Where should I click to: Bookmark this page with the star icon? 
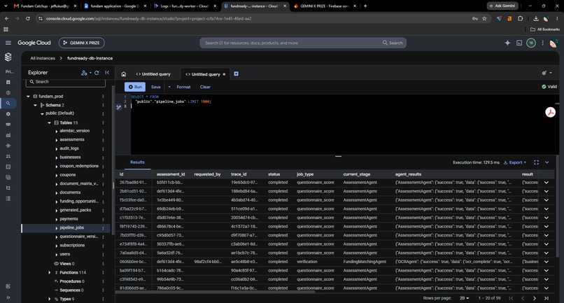click(484, 18)
